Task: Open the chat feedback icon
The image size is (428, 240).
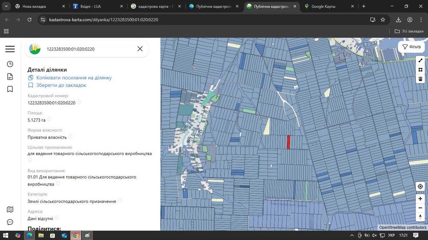Action: [10, 222]
